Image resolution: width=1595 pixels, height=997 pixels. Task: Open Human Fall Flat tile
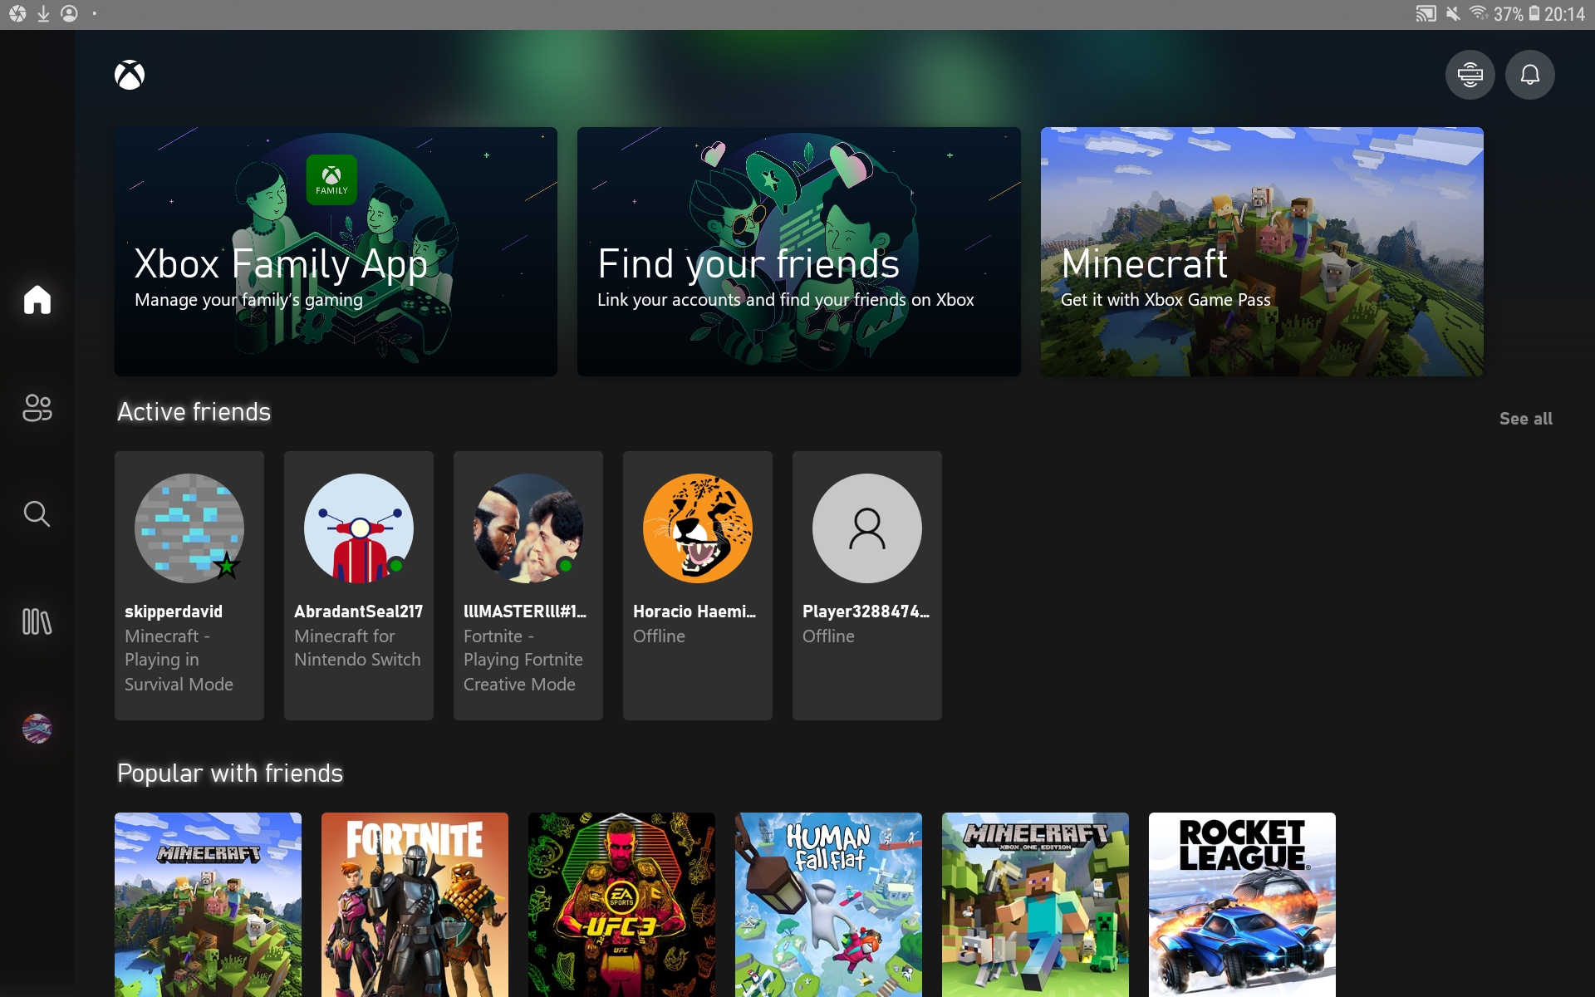click(828, 905)
